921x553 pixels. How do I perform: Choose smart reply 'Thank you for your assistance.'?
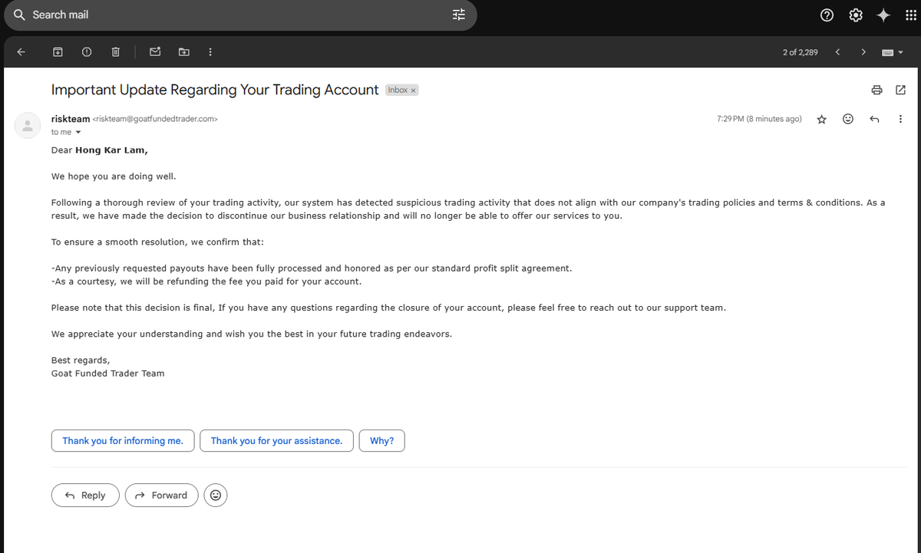(276, 440)
